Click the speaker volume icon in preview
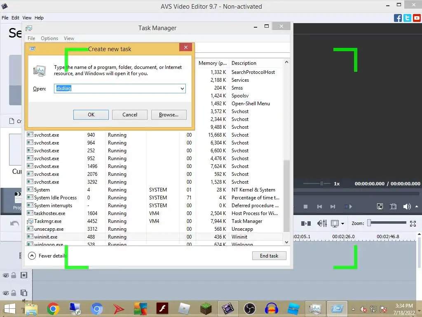Viewport: 422px width, 317px height. point(407,206)
